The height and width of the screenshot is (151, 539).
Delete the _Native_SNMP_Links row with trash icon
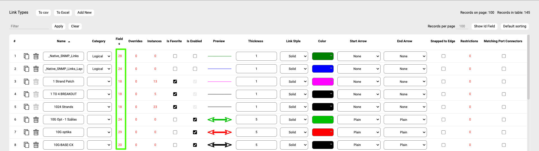36,56
